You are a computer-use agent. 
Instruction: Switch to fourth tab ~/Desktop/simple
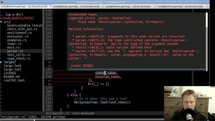[x=180, y=6]
